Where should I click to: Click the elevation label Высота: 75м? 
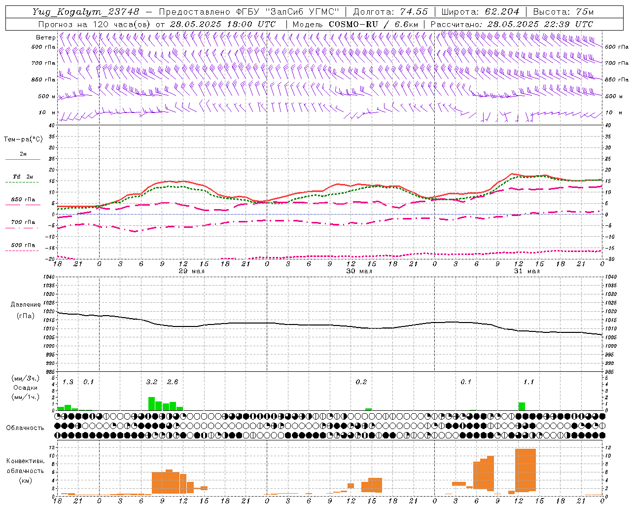pos(563,12)
